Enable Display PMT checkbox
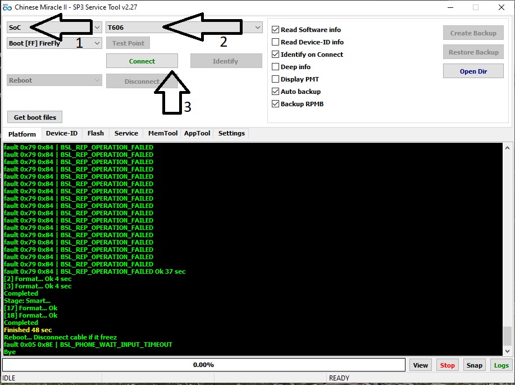 (x=276, y=79)
